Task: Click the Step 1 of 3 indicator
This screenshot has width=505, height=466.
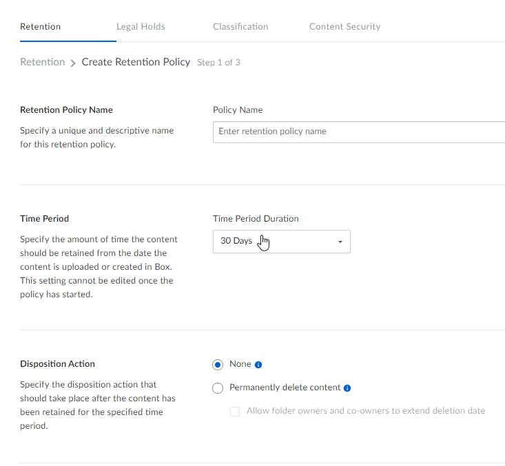Action: (218, 63)
